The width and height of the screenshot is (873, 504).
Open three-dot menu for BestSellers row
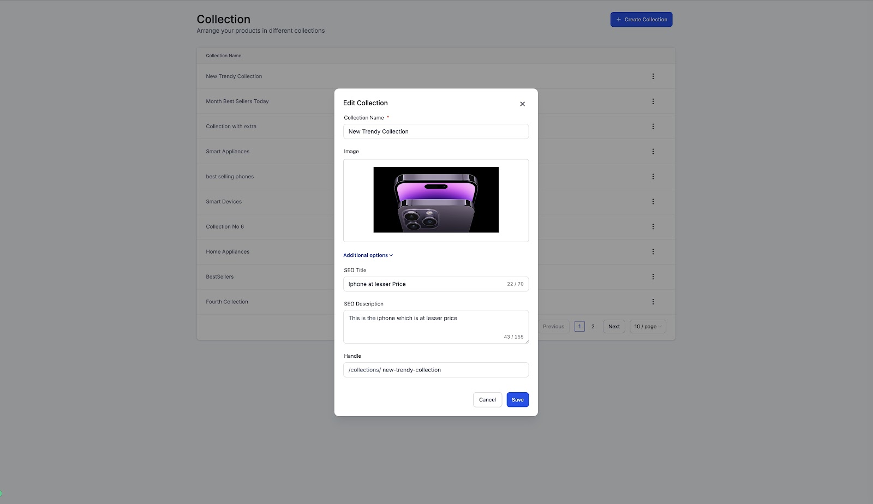653,277
